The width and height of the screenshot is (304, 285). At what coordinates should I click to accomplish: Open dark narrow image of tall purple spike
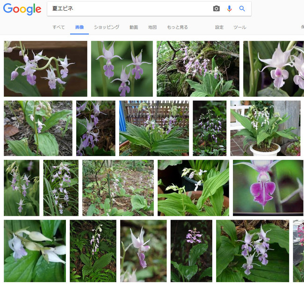pyautogui.click(x=210, y=128)
